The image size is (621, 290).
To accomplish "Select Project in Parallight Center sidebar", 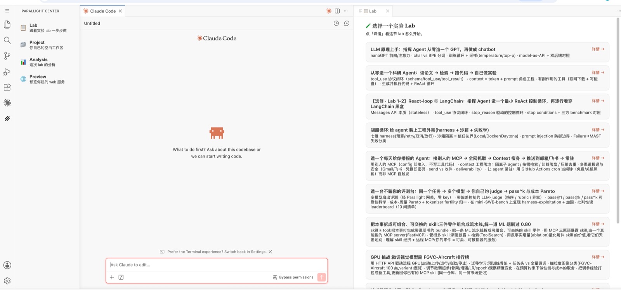I will tap(47, 45).
